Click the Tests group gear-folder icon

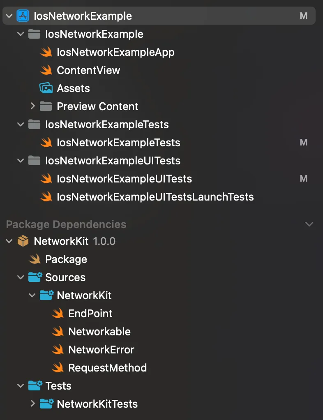(35, 385)
